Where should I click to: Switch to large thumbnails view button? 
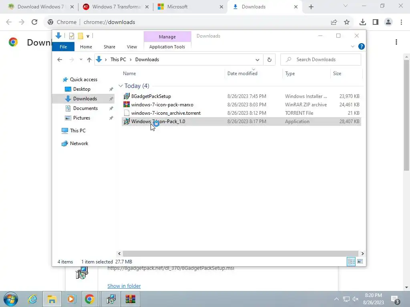pyautogui.click(x=360, y=261)
